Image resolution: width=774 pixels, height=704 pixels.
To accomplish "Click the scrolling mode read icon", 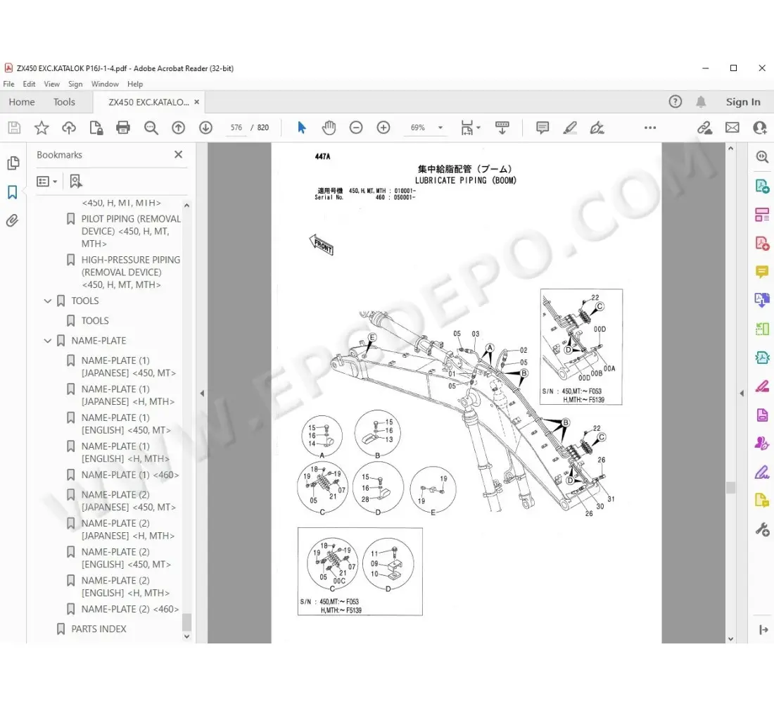I will [x=502, y=128].
